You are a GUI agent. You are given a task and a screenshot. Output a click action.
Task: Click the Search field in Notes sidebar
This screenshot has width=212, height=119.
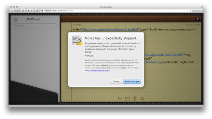click(35, 25)
